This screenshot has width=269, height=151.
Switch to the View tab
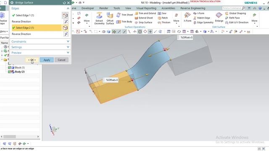click(x=128, y=8)
